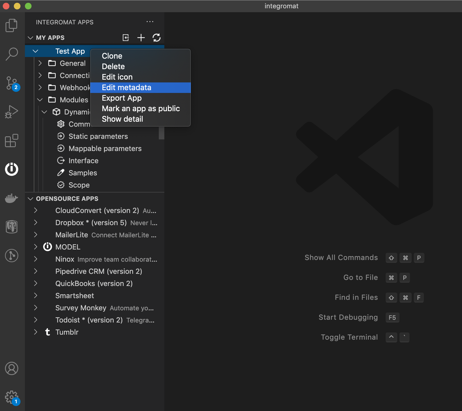Open the Manage gear icon
The image size is (462, 411).
click(12, 398)
